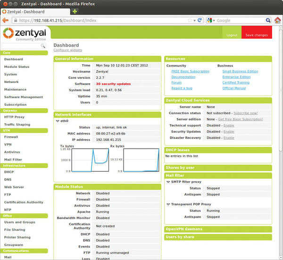Click the sidebar search magnifier icon
The height and width of the screenshot is (260, 283).
(43, 46)
